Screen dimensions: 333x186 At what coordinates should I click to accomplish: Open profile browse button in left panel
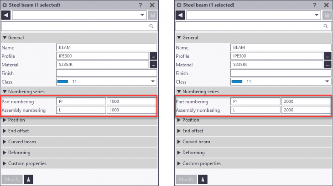(153, 56)
